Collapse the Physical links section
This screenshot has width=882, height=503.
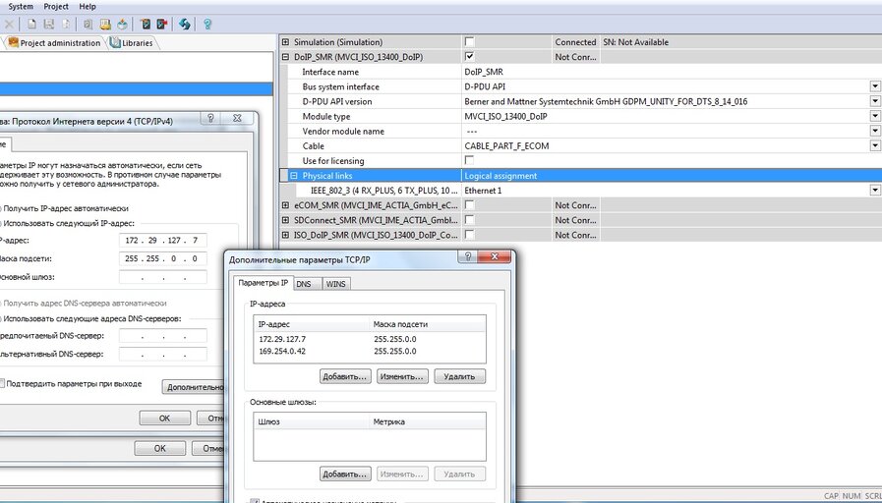(294, 175)
